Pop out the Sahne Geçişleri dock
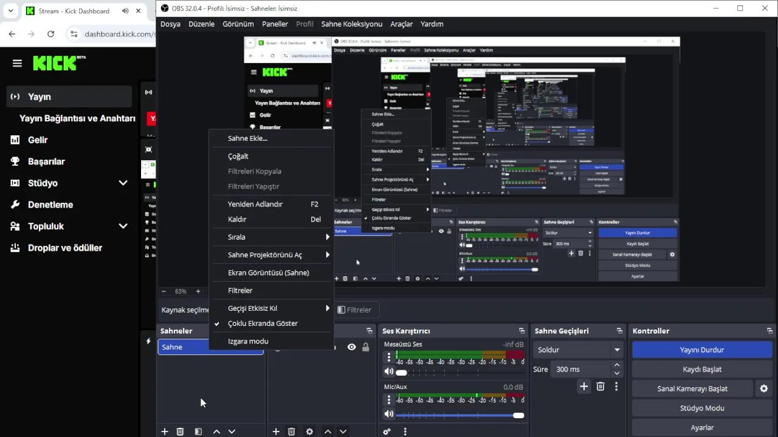The height and width of the screenshot is (437, 778). point(619,331)
